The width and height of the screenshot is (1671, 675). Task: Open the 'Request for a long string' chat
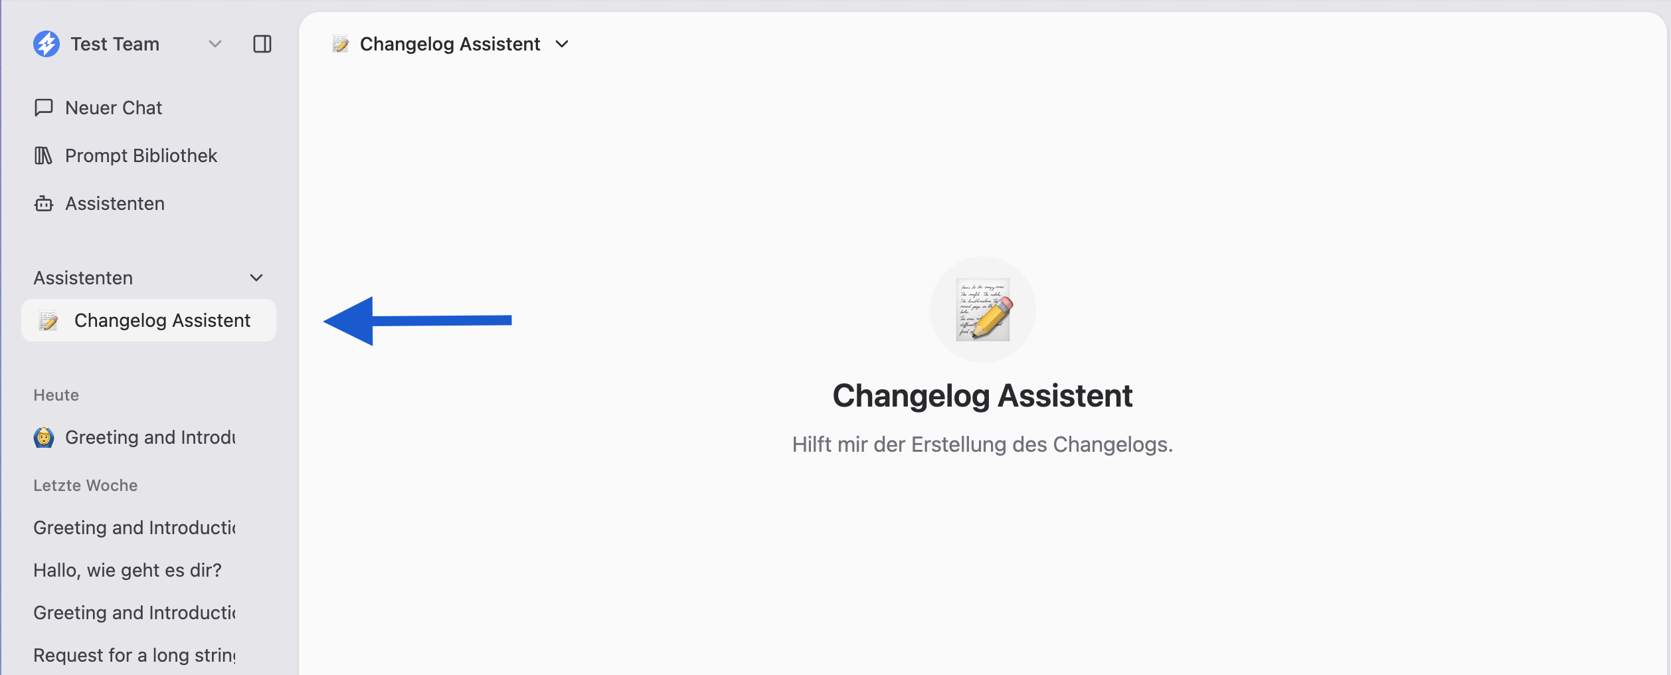[x=134, y=655]
